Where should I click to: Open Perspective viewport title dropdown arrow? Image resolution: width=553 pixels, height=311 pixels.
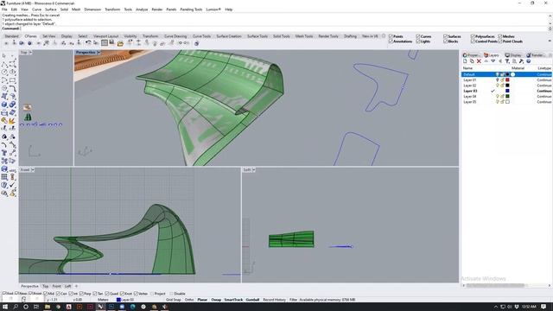(x=99, y=52)
